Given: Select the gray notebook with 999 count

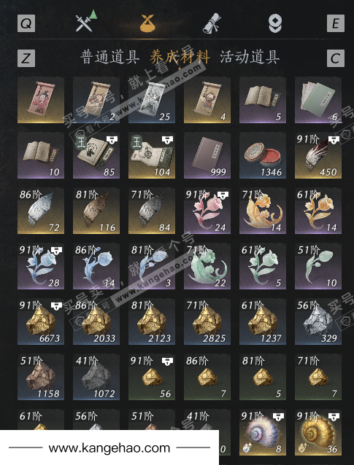Looking at the screenshot, I should click(x=207, y=155).
